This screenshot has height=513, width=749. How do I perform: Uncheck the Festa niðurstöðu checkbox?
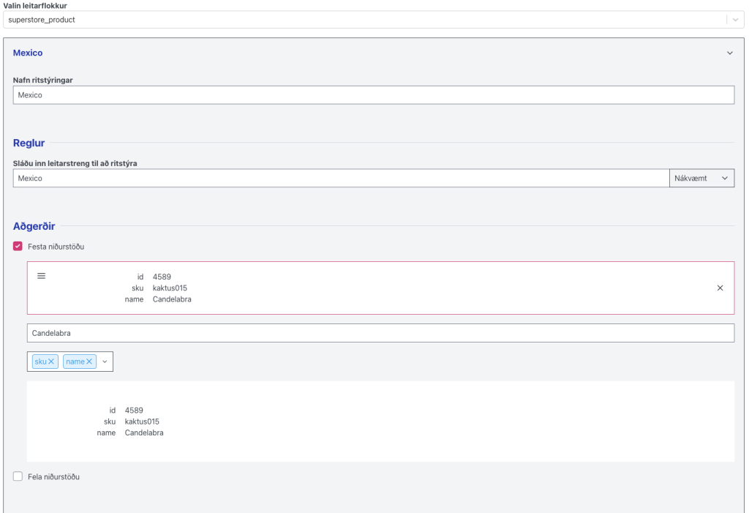coord(18,247)
